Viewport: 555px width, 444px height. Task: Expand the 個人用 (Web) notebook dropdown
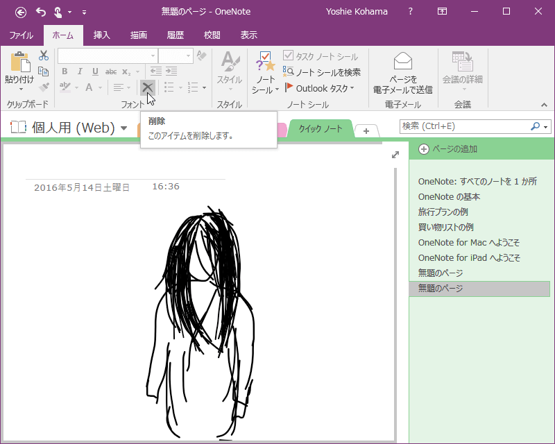coord(124,128)
